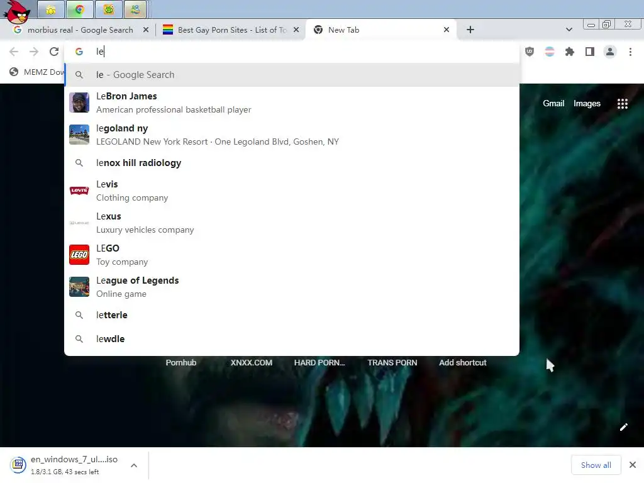Click Add shortcut

(x=462, y=363)
